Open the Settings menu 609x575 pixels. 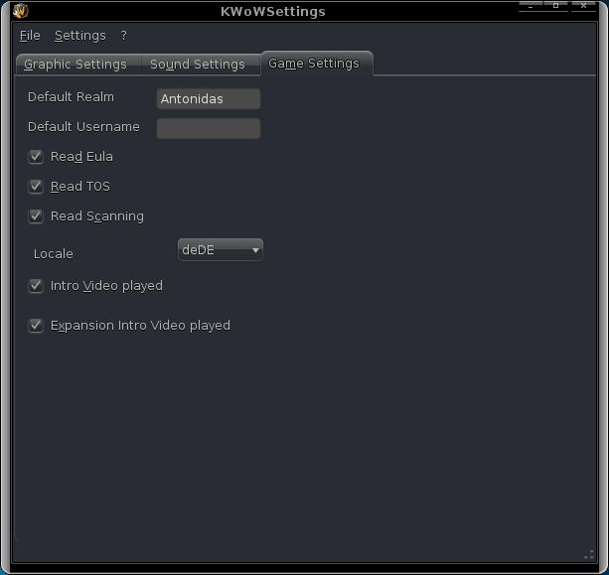[x=80, y=36]
